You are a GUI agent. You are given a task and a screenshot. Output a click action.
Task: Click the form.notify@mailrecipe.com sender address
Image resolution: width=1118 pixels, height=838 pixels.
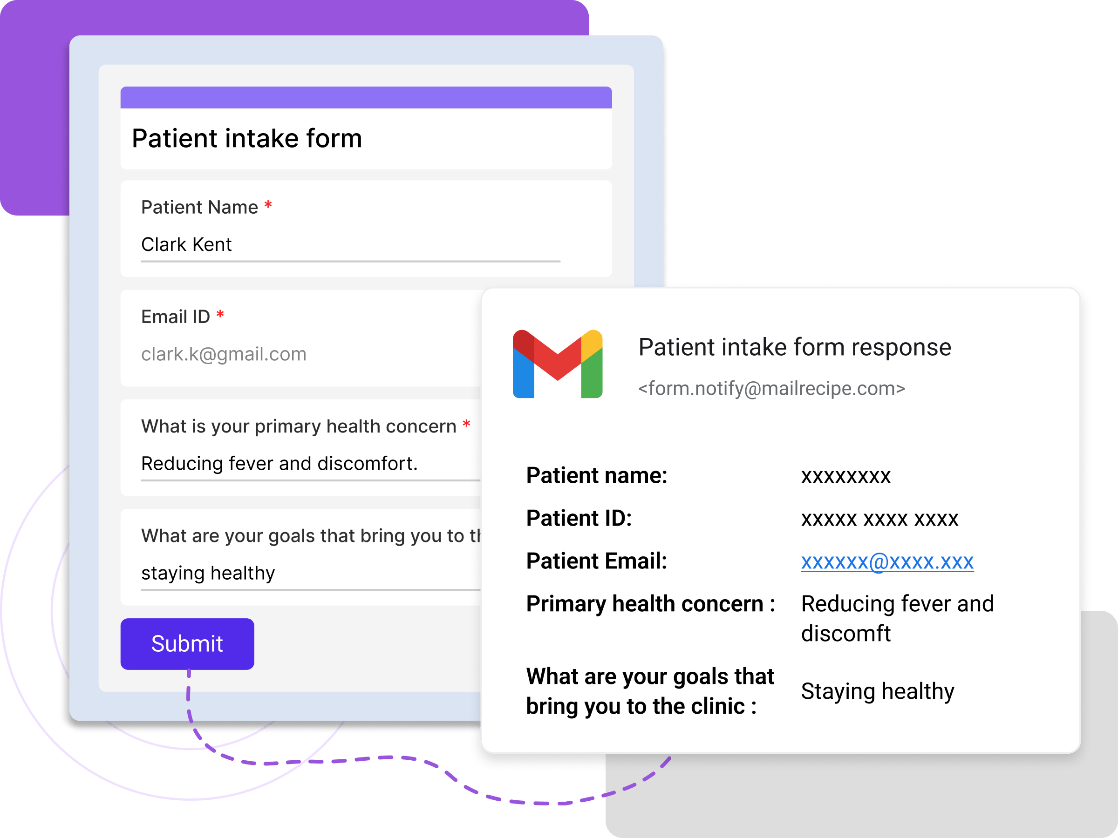pos(771,388)
